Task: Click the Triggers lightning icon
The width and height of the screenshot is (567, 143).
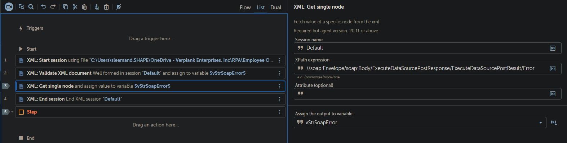Action: (x=21, y=28)
